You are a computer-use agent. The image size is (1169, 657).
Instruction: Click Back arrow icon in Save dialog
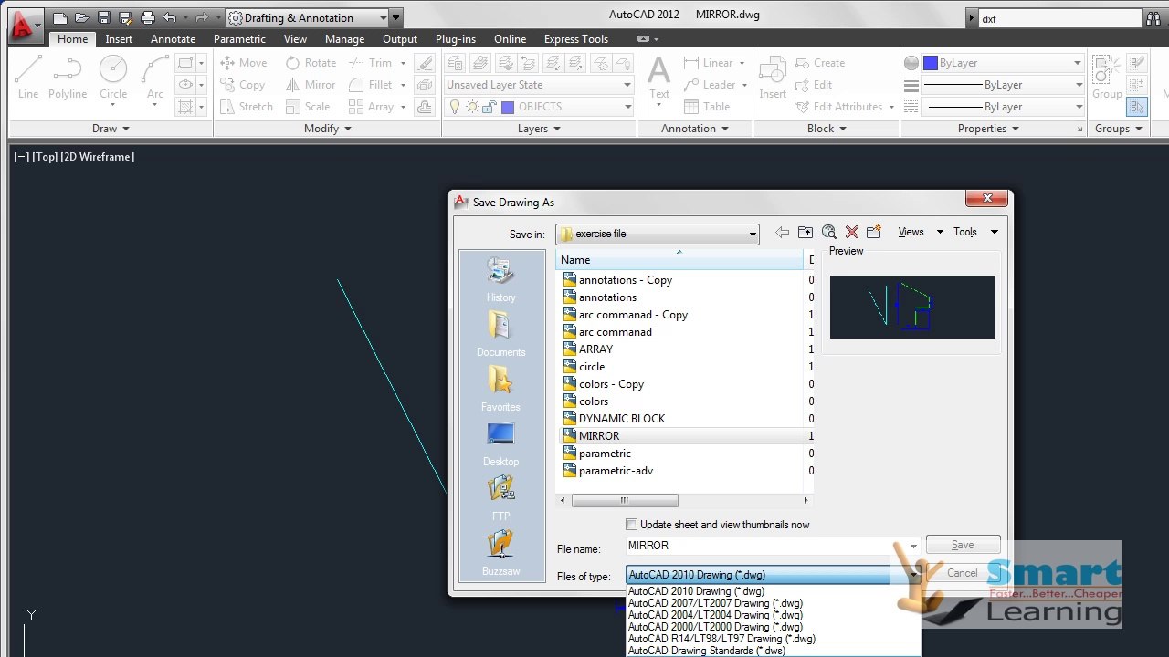[782, 233]
